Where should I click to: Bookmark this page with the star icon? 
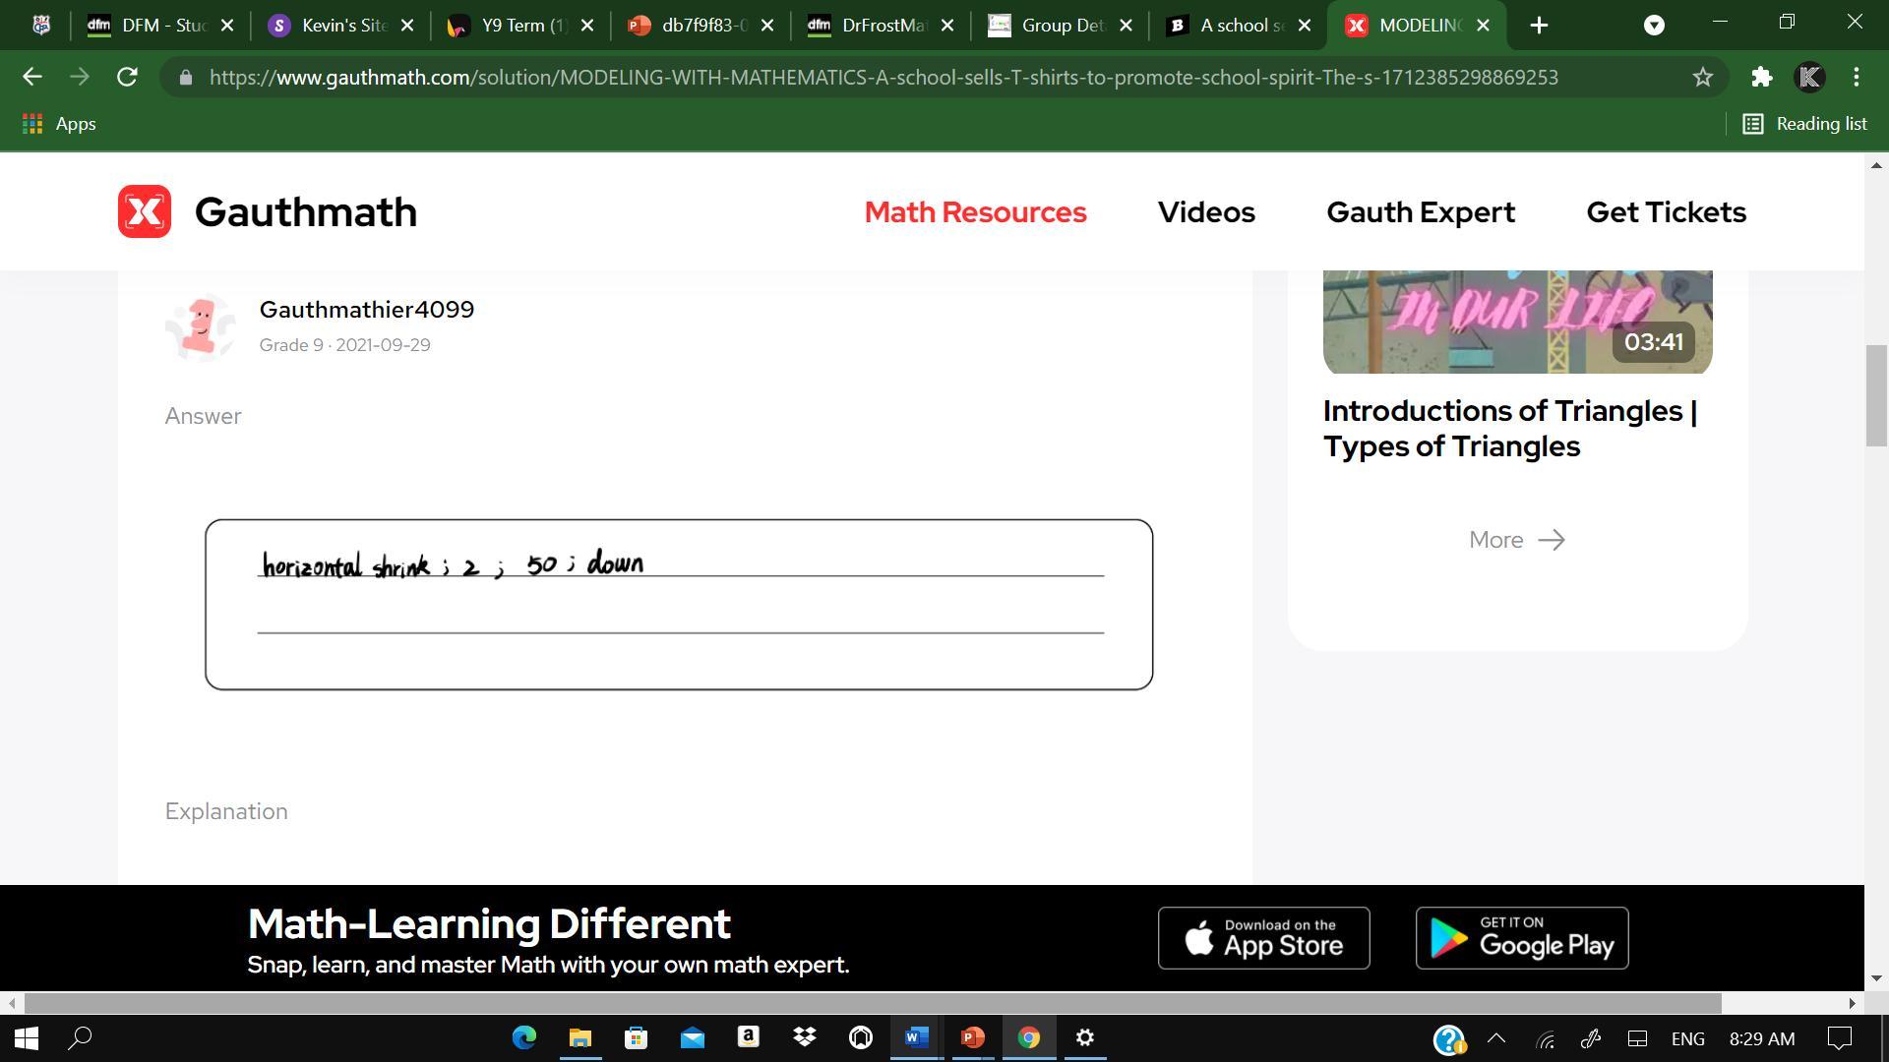tap(1702, 77)
